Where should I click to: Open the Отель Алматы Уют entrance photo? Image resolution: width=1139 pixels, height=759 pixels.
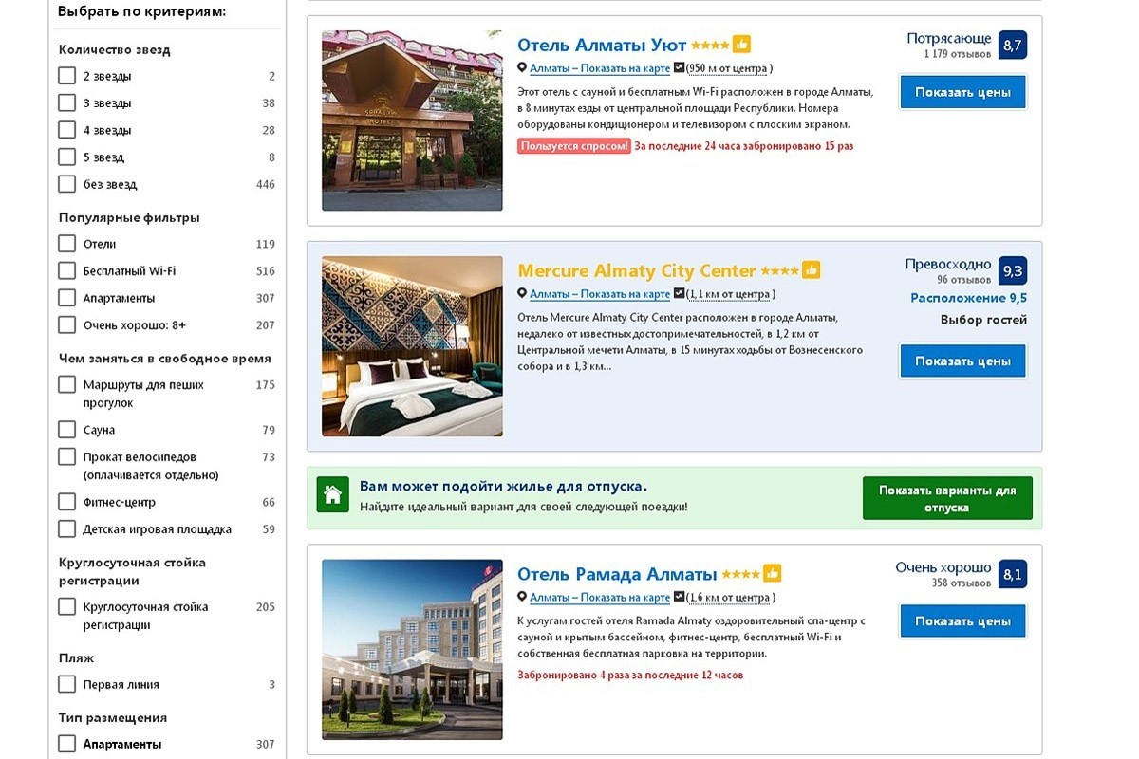[x=412, y=120]
